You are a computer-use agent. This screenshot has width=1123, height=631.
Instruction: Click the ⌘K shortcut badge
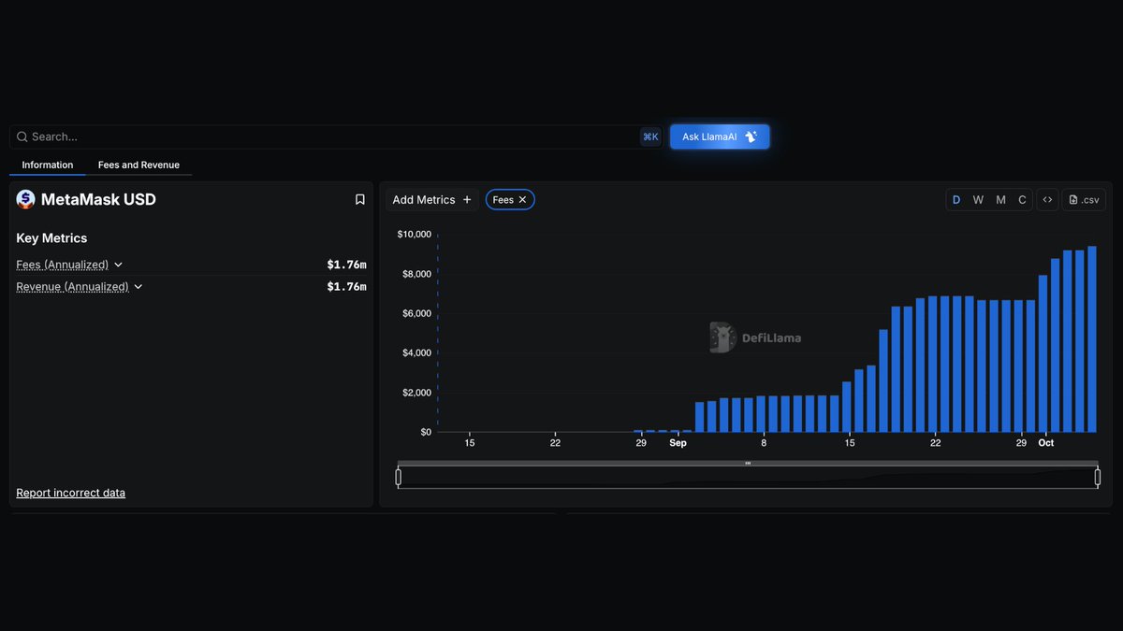[650, 136]
